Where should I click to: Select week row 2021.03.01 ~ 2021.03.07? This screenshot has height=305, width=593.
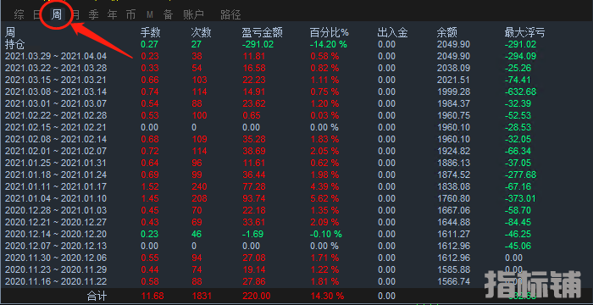pyautogui.click(x=56, y=103)
